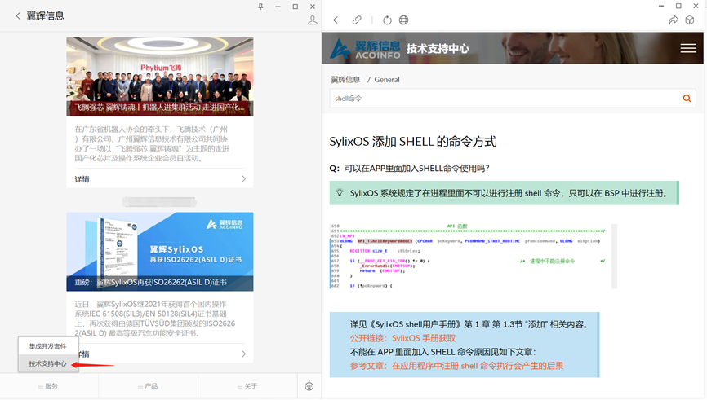Viewport: 707px width, 400px height.
Task: Copy page link with chain icon
Action: coord(357,20)
